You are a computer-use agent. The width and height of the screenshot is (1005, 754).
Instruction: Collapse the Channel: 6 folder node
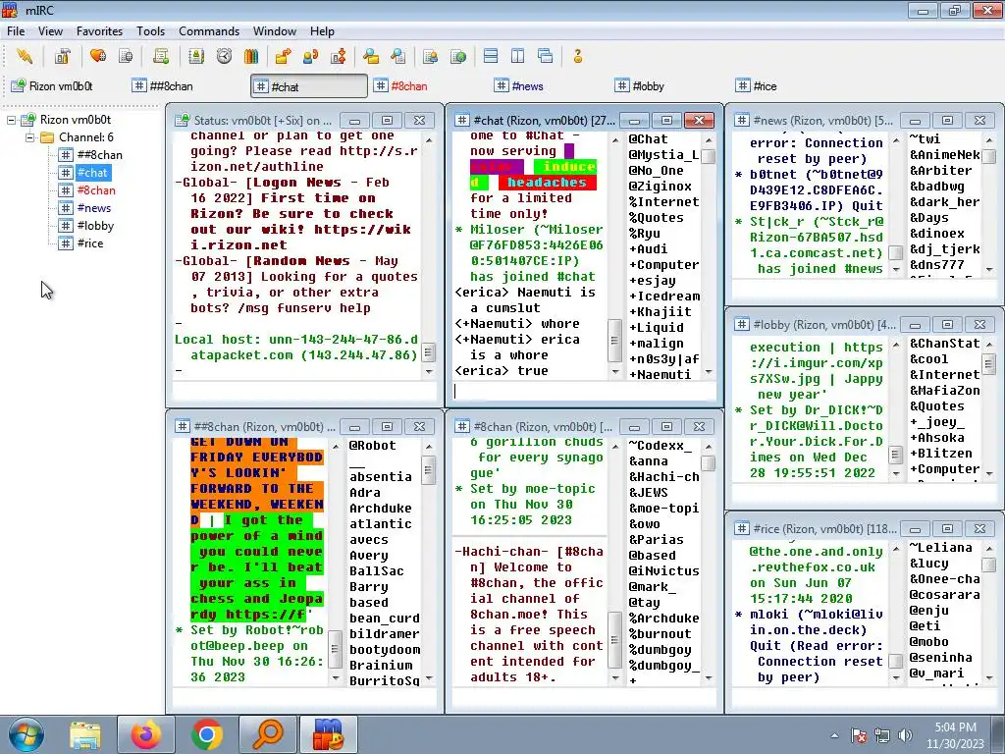(x=29, y=137)
